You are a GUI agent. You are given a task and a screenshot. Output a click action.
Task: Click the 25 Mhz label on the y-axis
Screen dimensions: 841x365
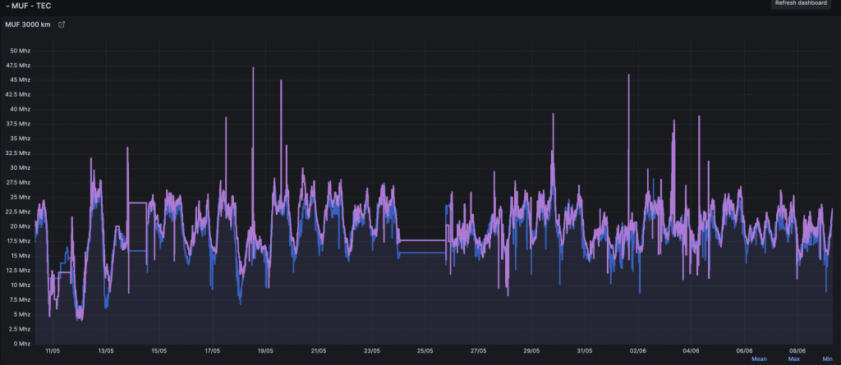pyautogui.click(x=20, y=197)
